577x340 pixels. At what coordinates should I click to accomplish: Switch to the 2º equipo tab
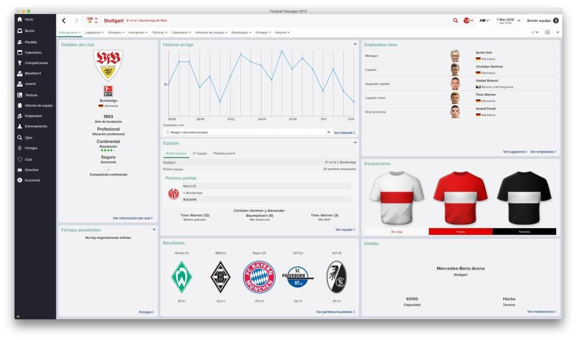pyautogui.click(x=200, y=153)
